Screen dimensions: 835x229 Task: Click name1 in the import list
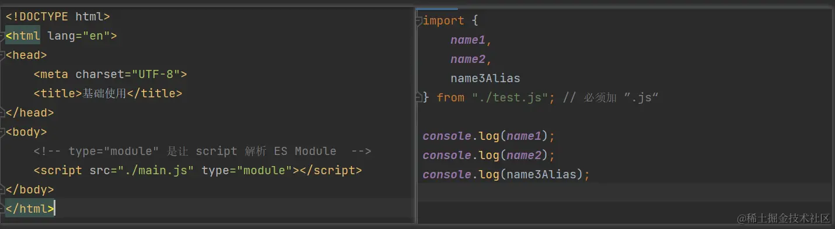pos(468,40)
